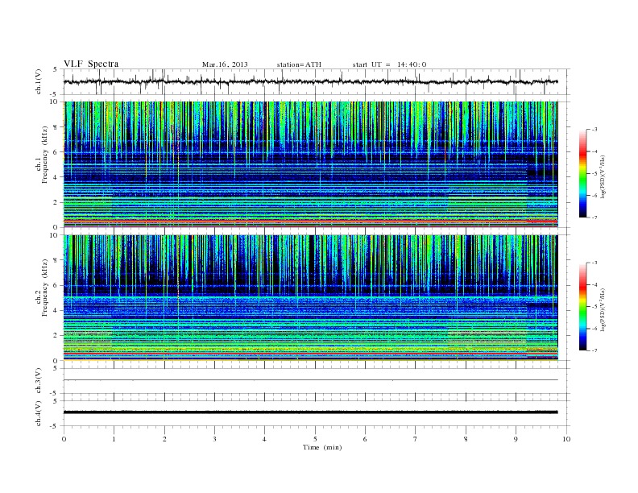The width and height of the screenshot is (638, 493).
Task: Click the time axis tick label "3"
Action: [x=214, y=439]
